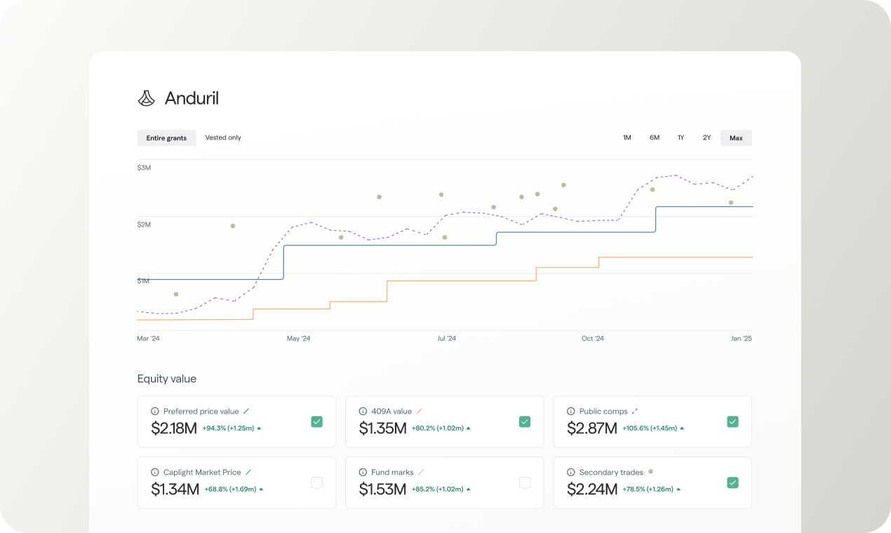Click teal line legend icon beside Preferred price value
The height and width of the screenshot is (533, 891).
point(246,412)
